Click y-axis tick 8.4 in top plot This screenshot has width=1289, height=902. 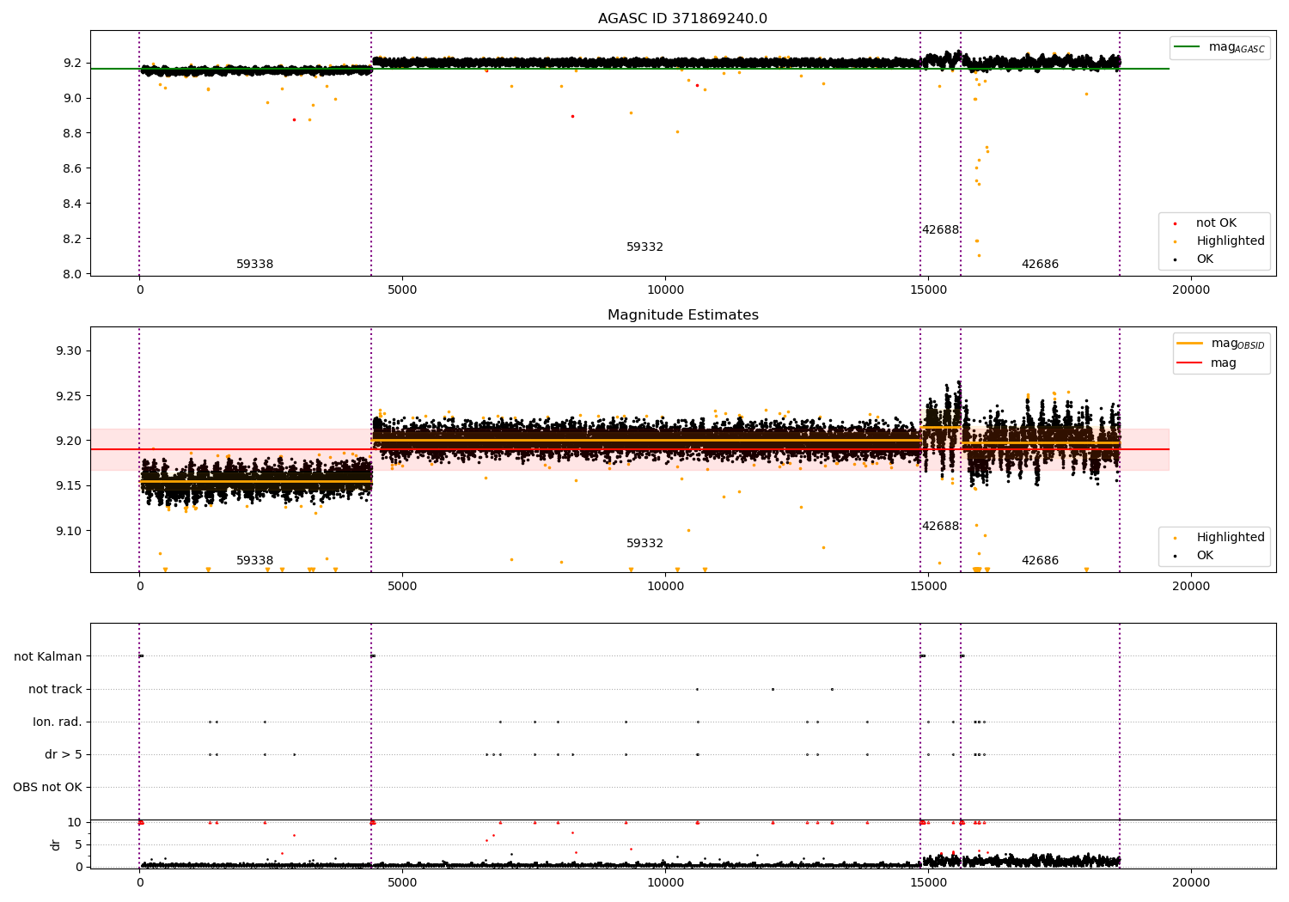(72, 204)
